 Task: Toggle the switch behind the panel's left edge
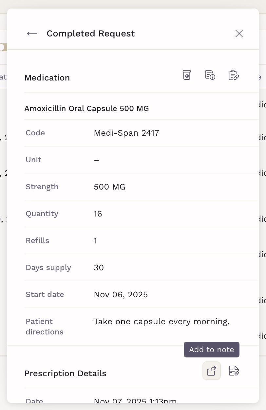coord(3,47)
